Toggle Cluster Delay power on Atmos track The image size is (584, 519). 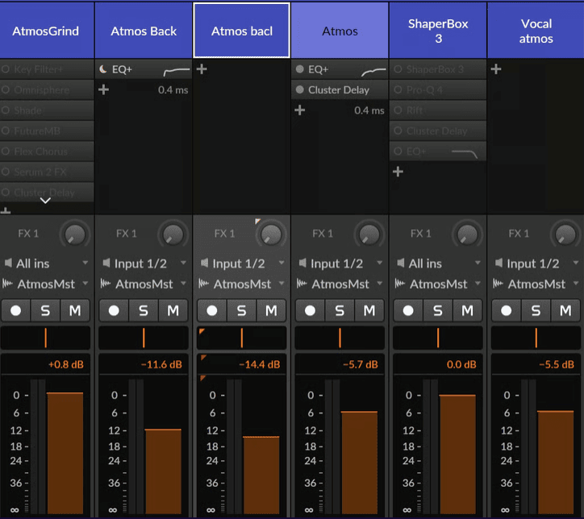click(299, 89)
